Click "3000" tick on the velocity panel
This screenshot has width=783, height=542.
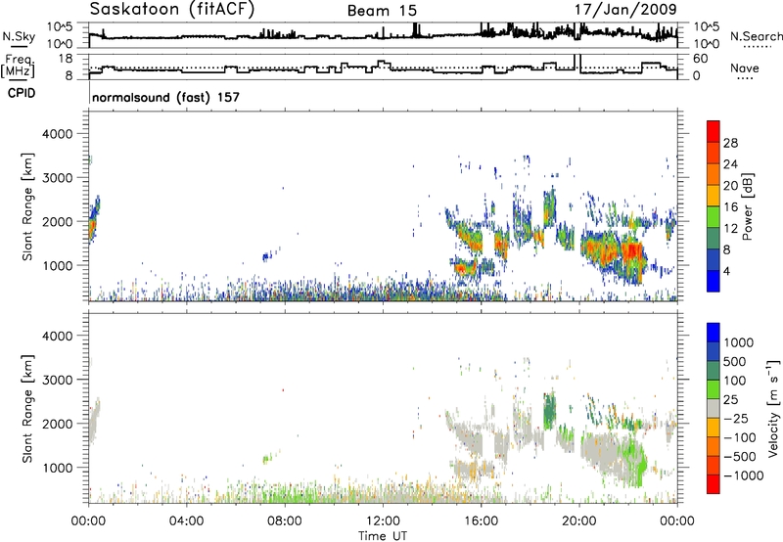point(57,380)
